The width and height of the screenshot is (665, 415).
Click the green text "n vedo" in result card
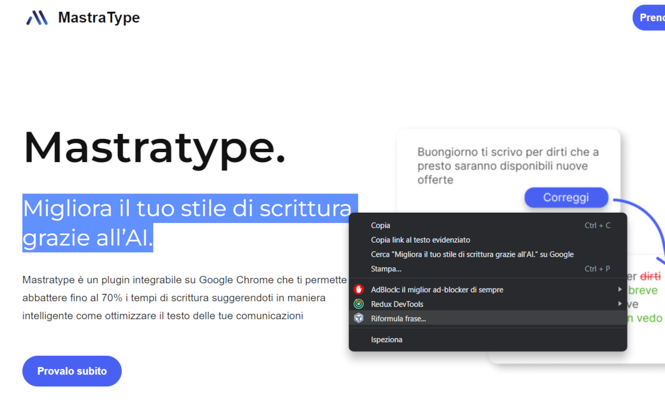click(x=645, y=318)
